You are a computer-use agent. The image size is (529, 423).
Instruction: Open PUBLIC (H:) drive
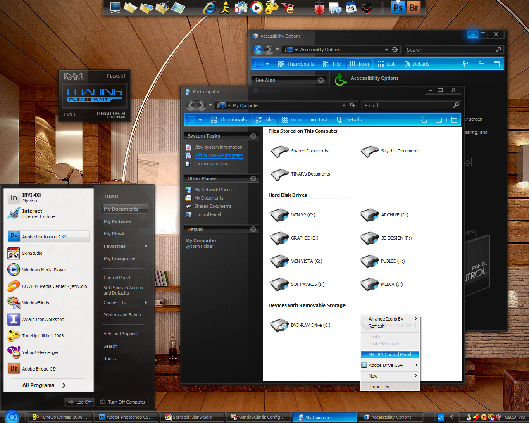pos(382,261)
